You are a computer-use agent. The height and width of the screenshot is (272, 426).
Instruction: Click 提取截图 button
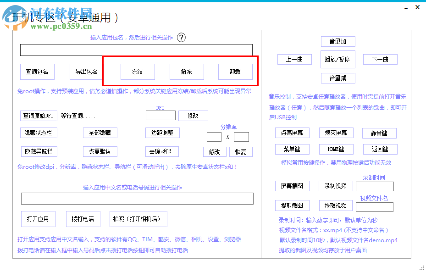(292, 205)
